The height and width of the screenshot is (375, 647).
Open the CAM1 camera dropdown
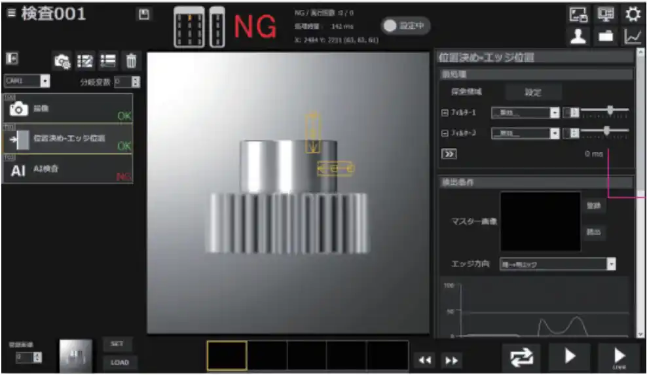pyautogui.click(x=45, y=82)
